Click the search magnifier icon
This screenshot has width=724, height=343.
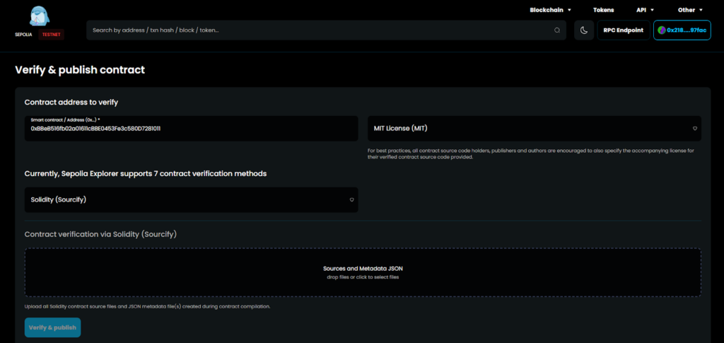(x=557, y=30)
